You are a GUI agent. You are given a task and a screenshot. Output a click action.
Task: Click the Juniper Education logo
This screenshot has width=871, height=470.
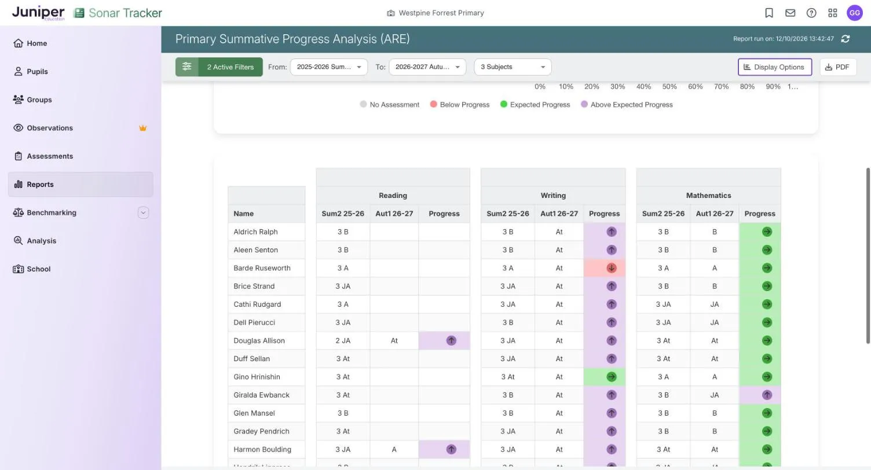point(38,13)
